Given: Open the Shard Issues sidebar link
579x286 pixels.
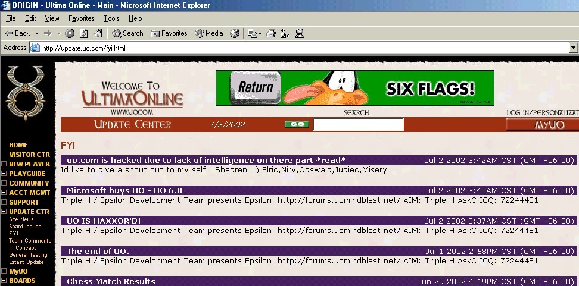Looking at the screenshot, I should pos(25,227).
